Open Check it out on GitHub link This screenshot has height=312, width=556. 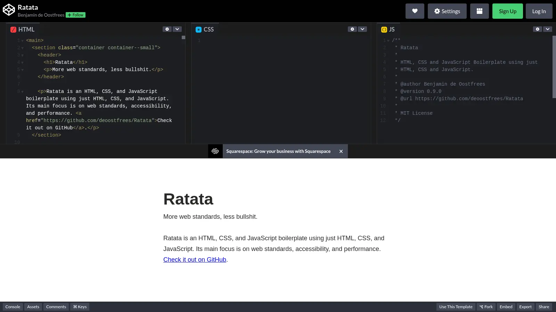[195, 260]
